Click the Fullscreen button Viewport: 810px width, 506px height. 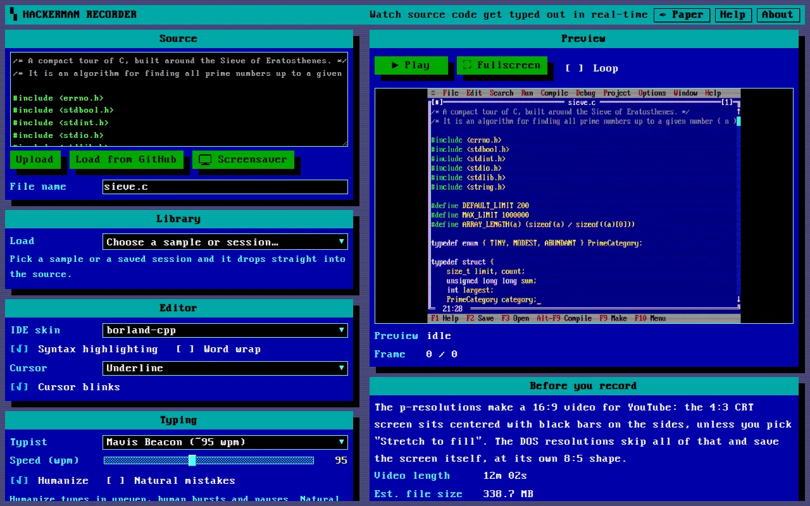pyautogui.click(x=502, y=65)
